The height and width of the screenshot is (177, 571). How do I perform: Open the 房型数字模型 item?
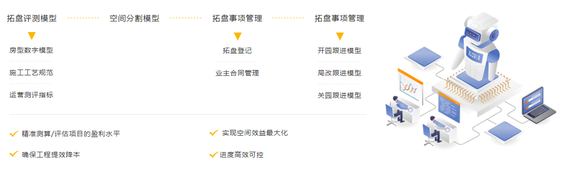(x=31, y=50)
